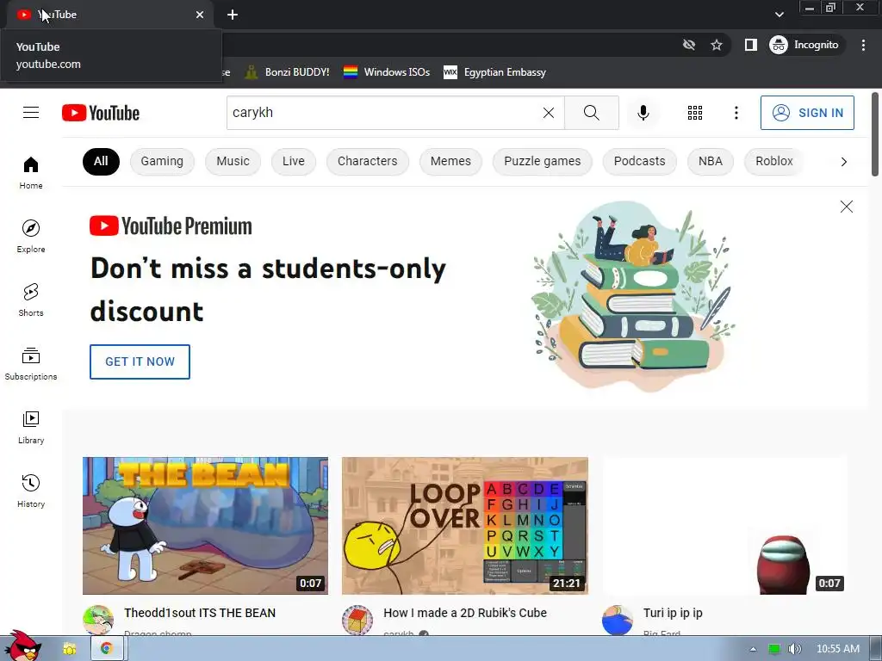Open THE BEAN video thumbnail

pyautogui.click(x=205, y=526)
